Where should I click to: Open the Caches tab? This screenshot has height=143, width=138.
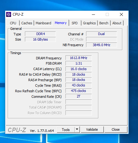(27, 23)
